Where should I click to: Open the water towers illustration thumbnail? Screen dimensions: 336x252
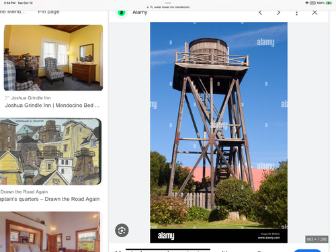(50, 151)
